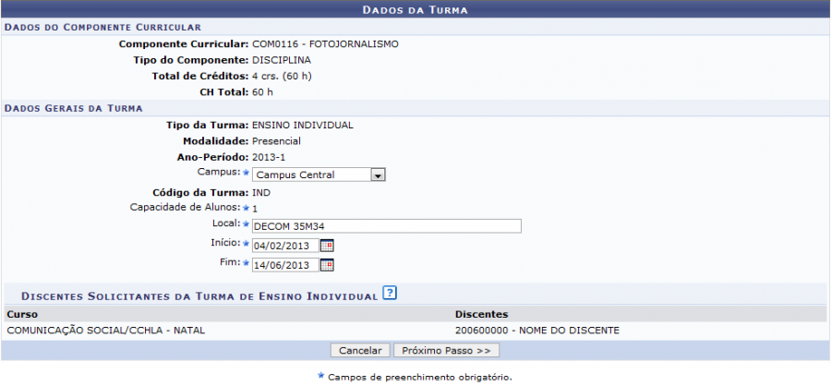Click the Curso column header

pyautogui.click(x=20, y=315)
